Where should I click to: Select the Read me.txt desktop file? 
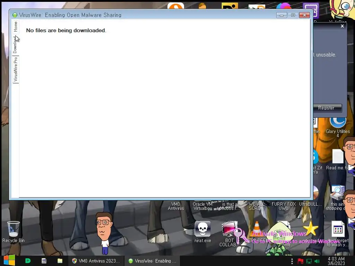pos(338,159)
